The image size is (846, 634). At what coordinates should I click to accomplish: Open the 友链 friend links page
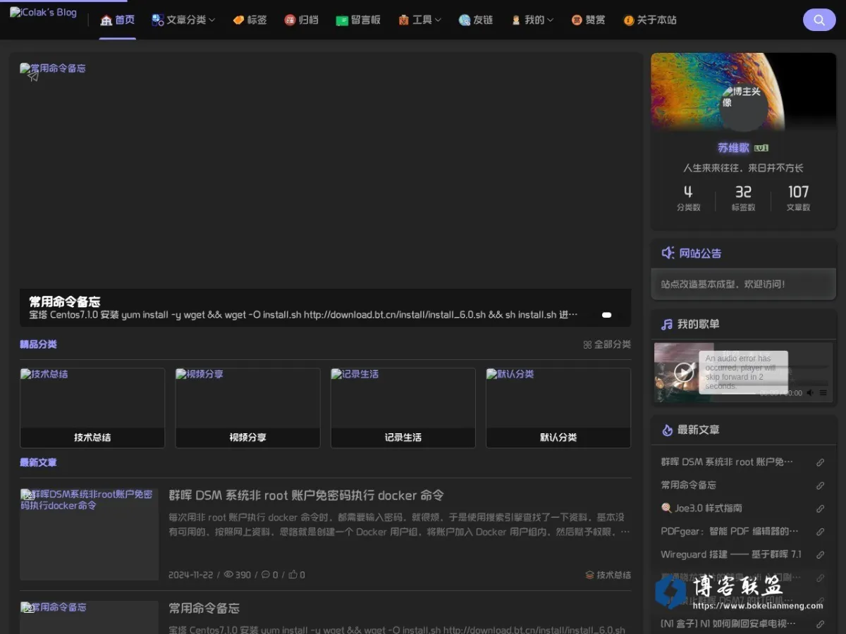(x=475, y=20)
